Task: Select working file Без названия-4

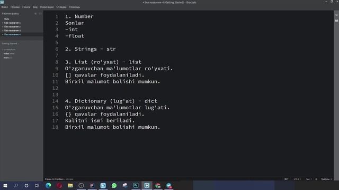Action: coord(12,34)
